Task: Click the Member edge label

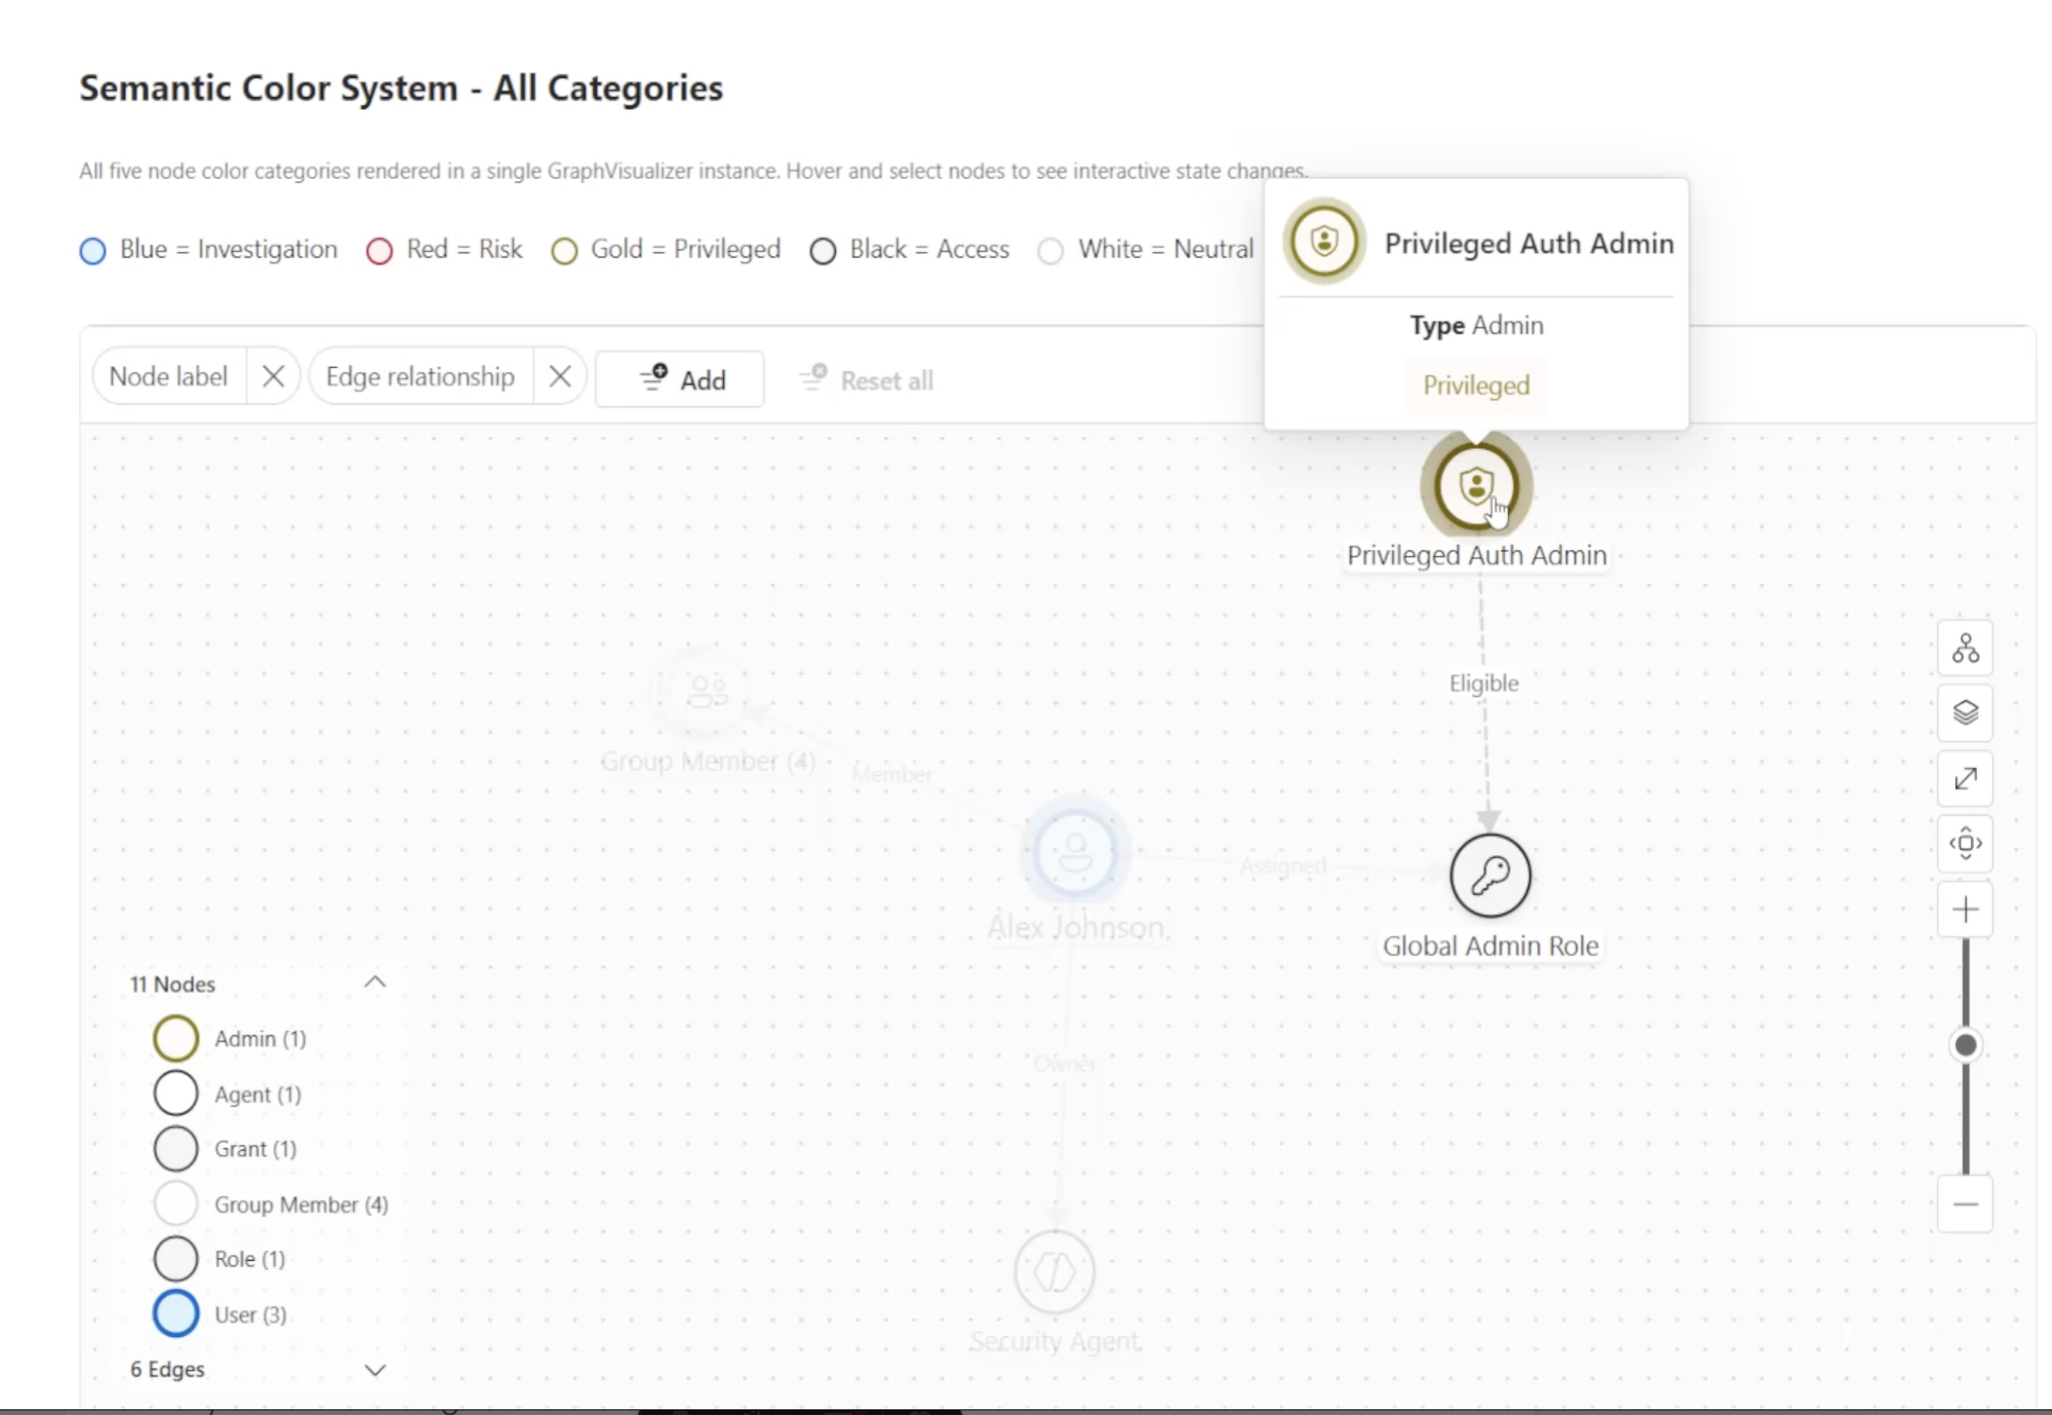Action: point(891,774)
